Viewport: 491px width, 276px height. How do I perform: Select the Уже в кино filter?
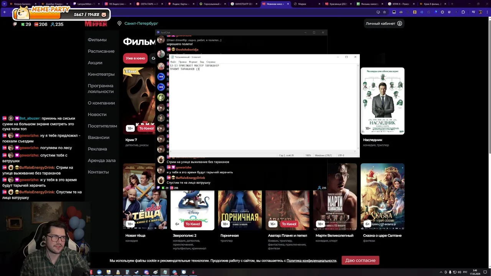(135, 58)
